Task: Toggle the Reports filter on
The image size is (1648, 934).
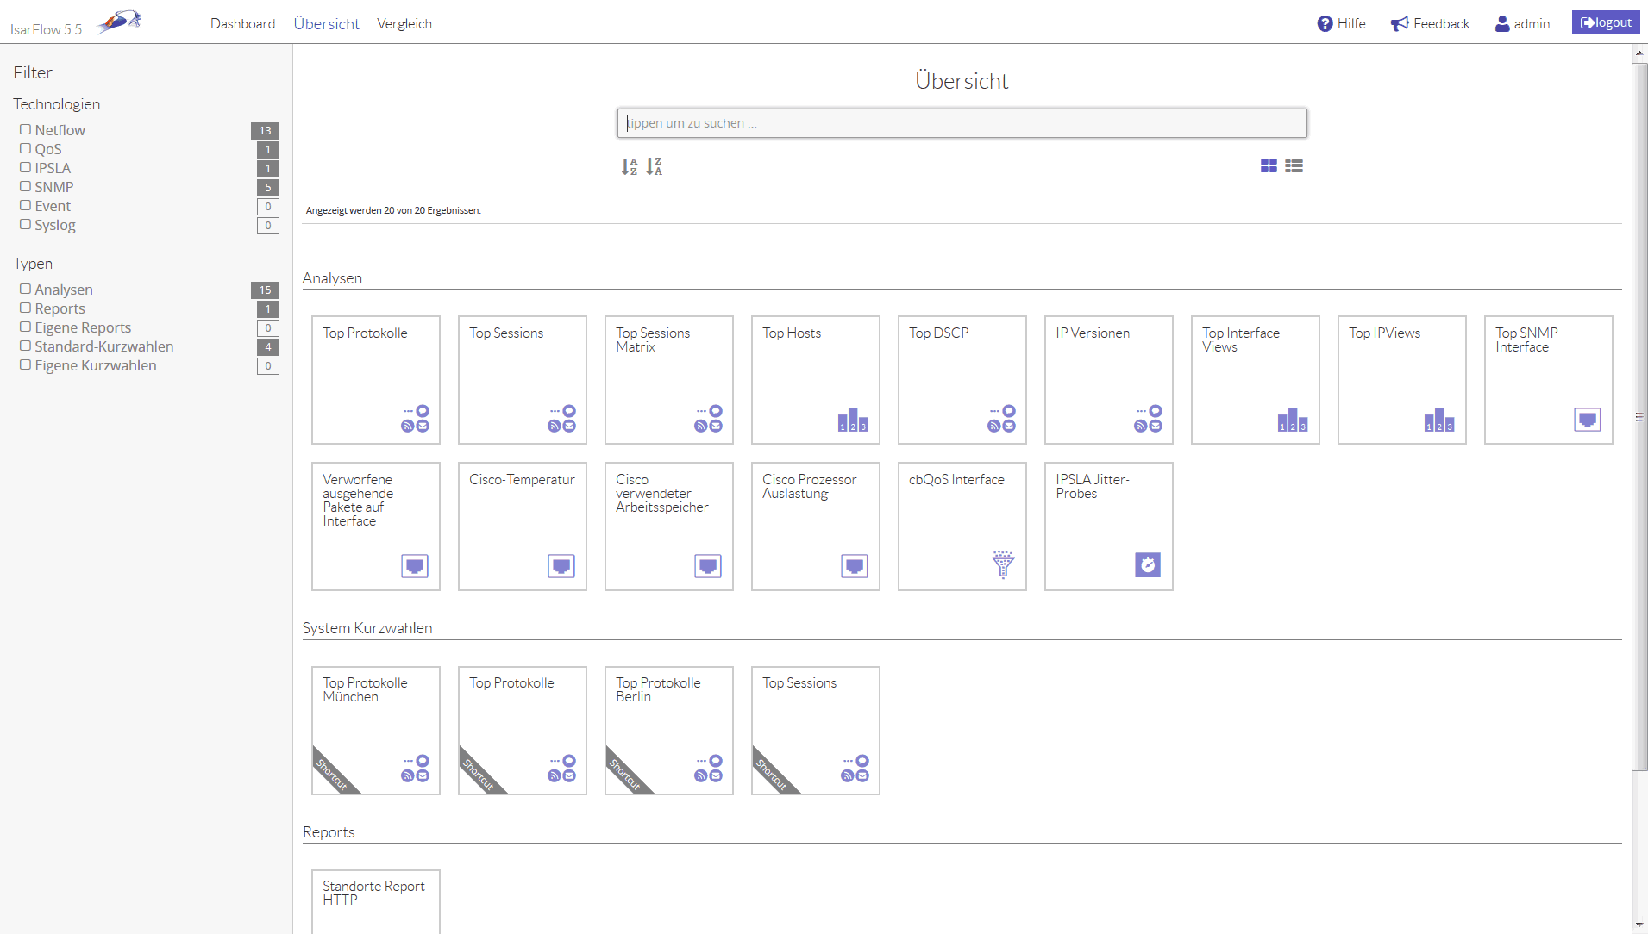Action: (25, 308)
